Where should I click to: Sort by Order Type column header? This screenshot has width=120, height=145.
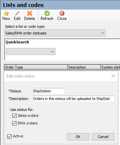pos(36,67)
